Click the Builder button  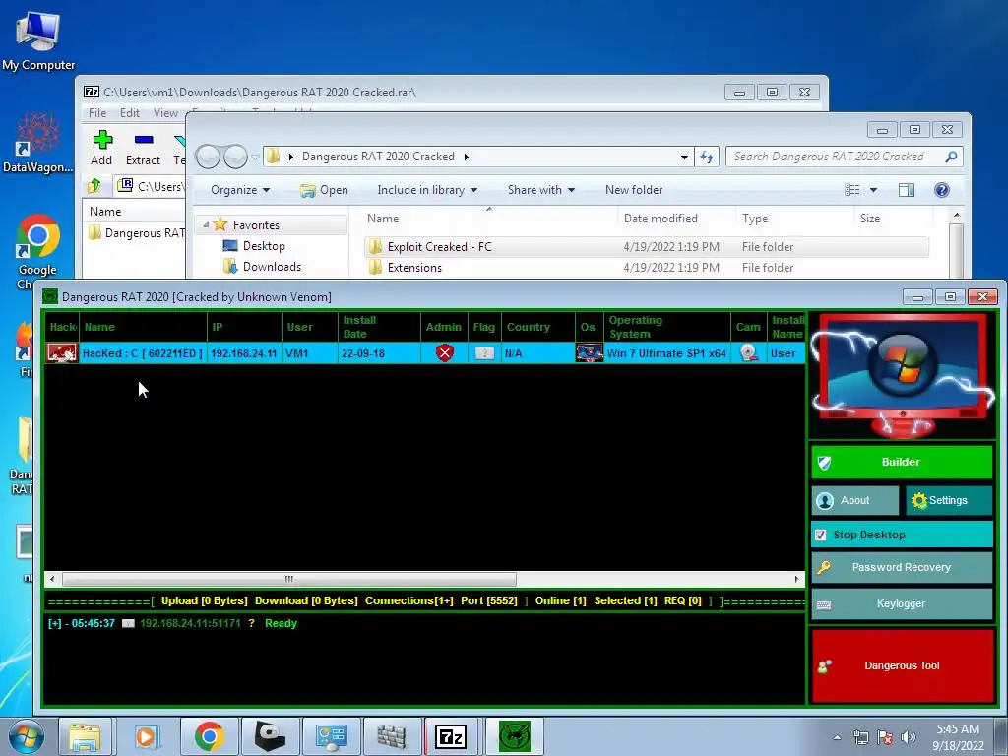[902, 462]
